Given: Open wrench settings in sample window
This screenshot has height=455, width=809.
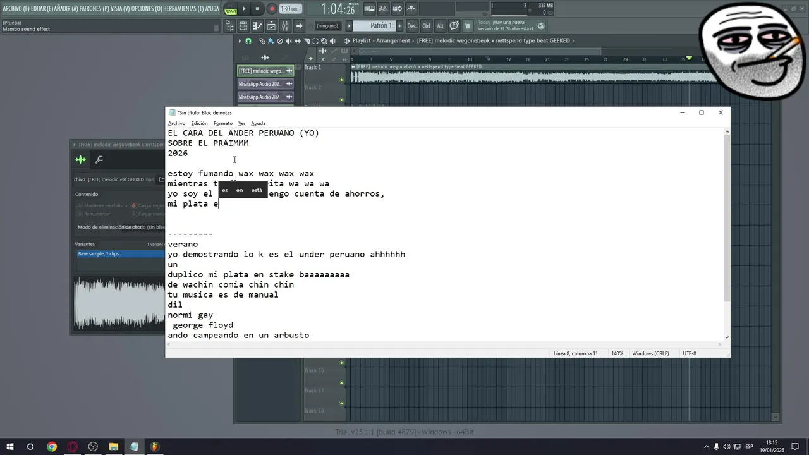Looking at the screenshot, I should pyautogui.click(x=99, y=160).
